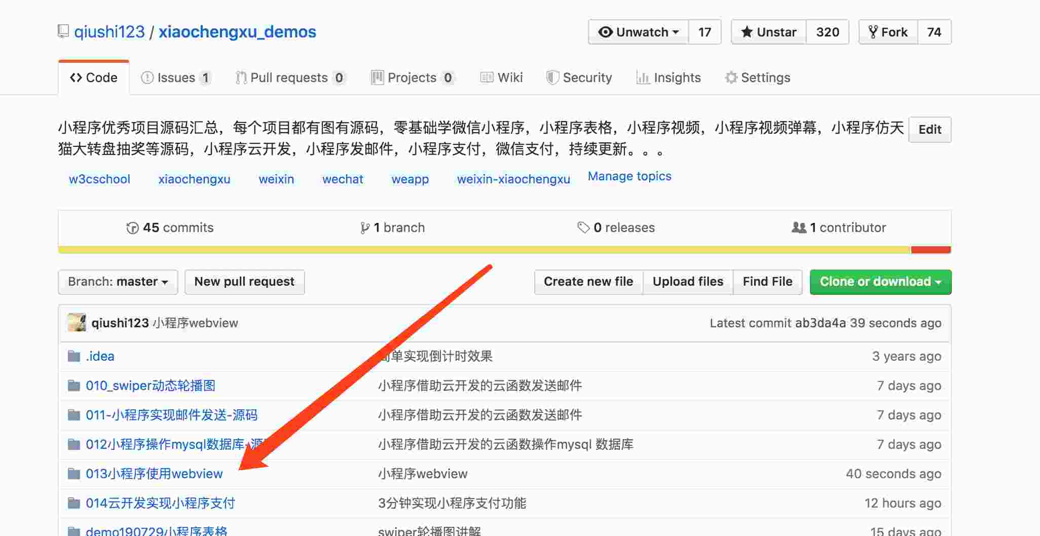Open the qiushi123 owner link
The width and height of the screenshot is (1040, 536).
pos(109,32)
